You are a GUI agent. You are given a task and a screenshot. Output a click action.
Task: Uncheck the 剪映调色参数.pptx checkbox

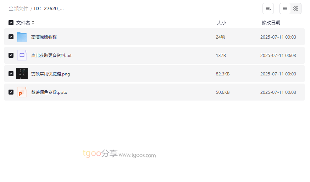click(x=11, y=92)
